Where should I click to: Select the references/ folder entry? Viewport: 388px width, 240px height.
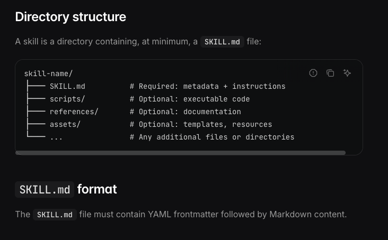click(x=74, y=112)
